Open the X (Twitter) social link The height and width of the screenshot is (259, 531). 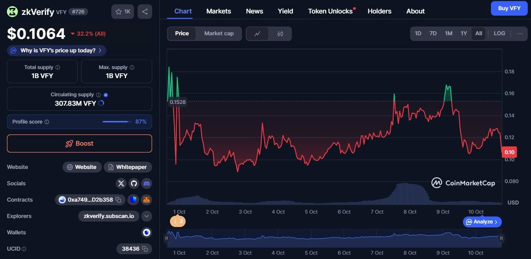coord(121,183)
